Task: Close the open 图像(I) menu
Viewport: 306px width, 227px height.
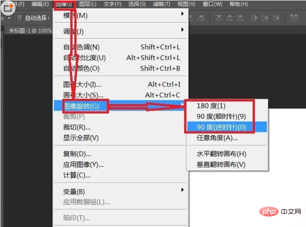Action: click(x=64, y=4)
